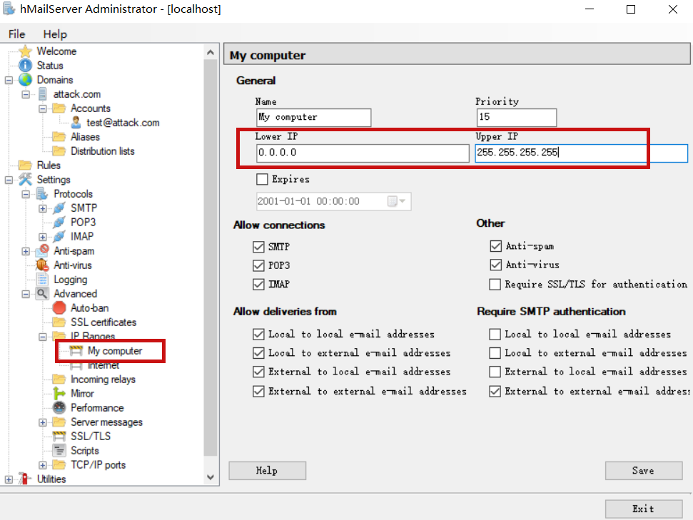Screen dimensions: 693x520
Task: Disable the Anti-virus checkbox
Action: tap(496, 265)
